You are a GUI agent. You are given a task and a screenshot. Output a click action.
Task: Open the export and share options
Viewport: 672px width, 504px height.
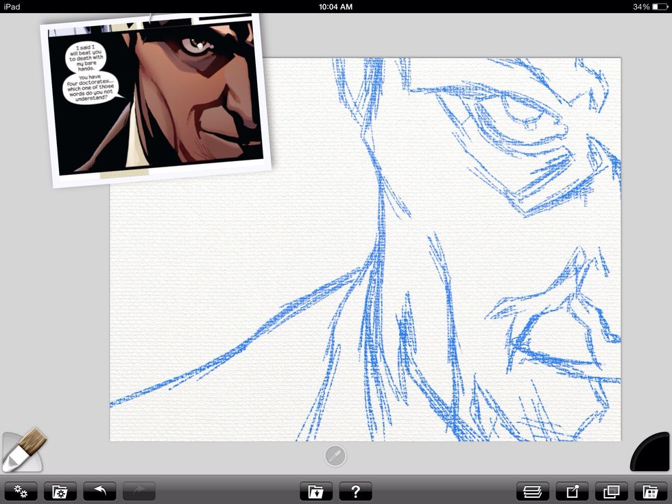click(571, 491)
